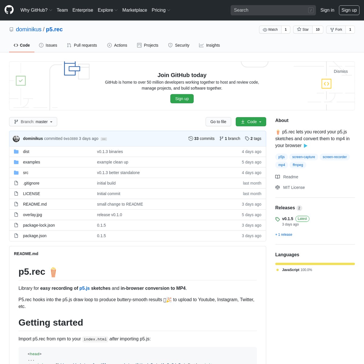
Task: Star the p5.rec repository
Action: (303, 29)
